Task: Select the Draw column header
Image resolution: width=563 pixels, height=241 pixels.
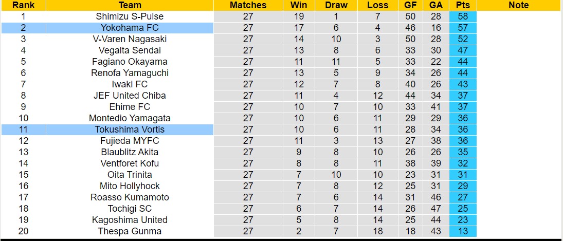Action: pos(336,5)
